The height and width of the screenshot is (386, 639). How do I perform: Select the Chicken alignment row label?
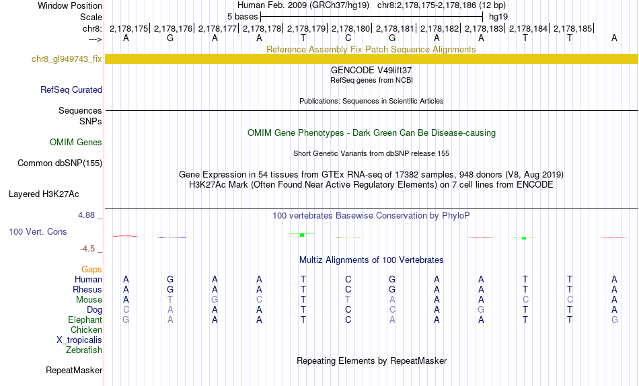click(x=86, y=330)
